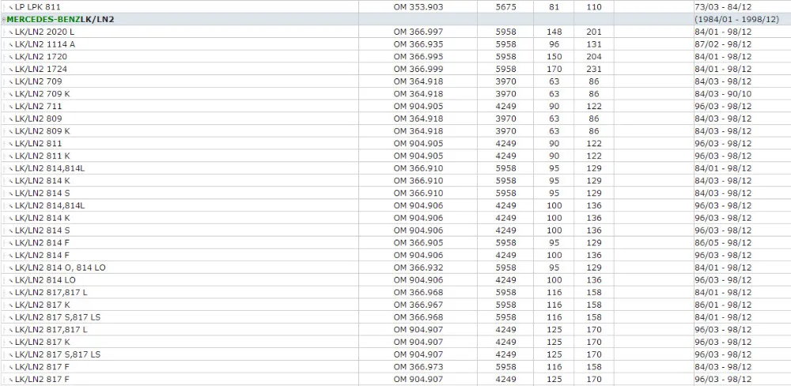Click date range 87/02 - 98/12
This screenshot has width=791, height=386.
coord(723,44)
